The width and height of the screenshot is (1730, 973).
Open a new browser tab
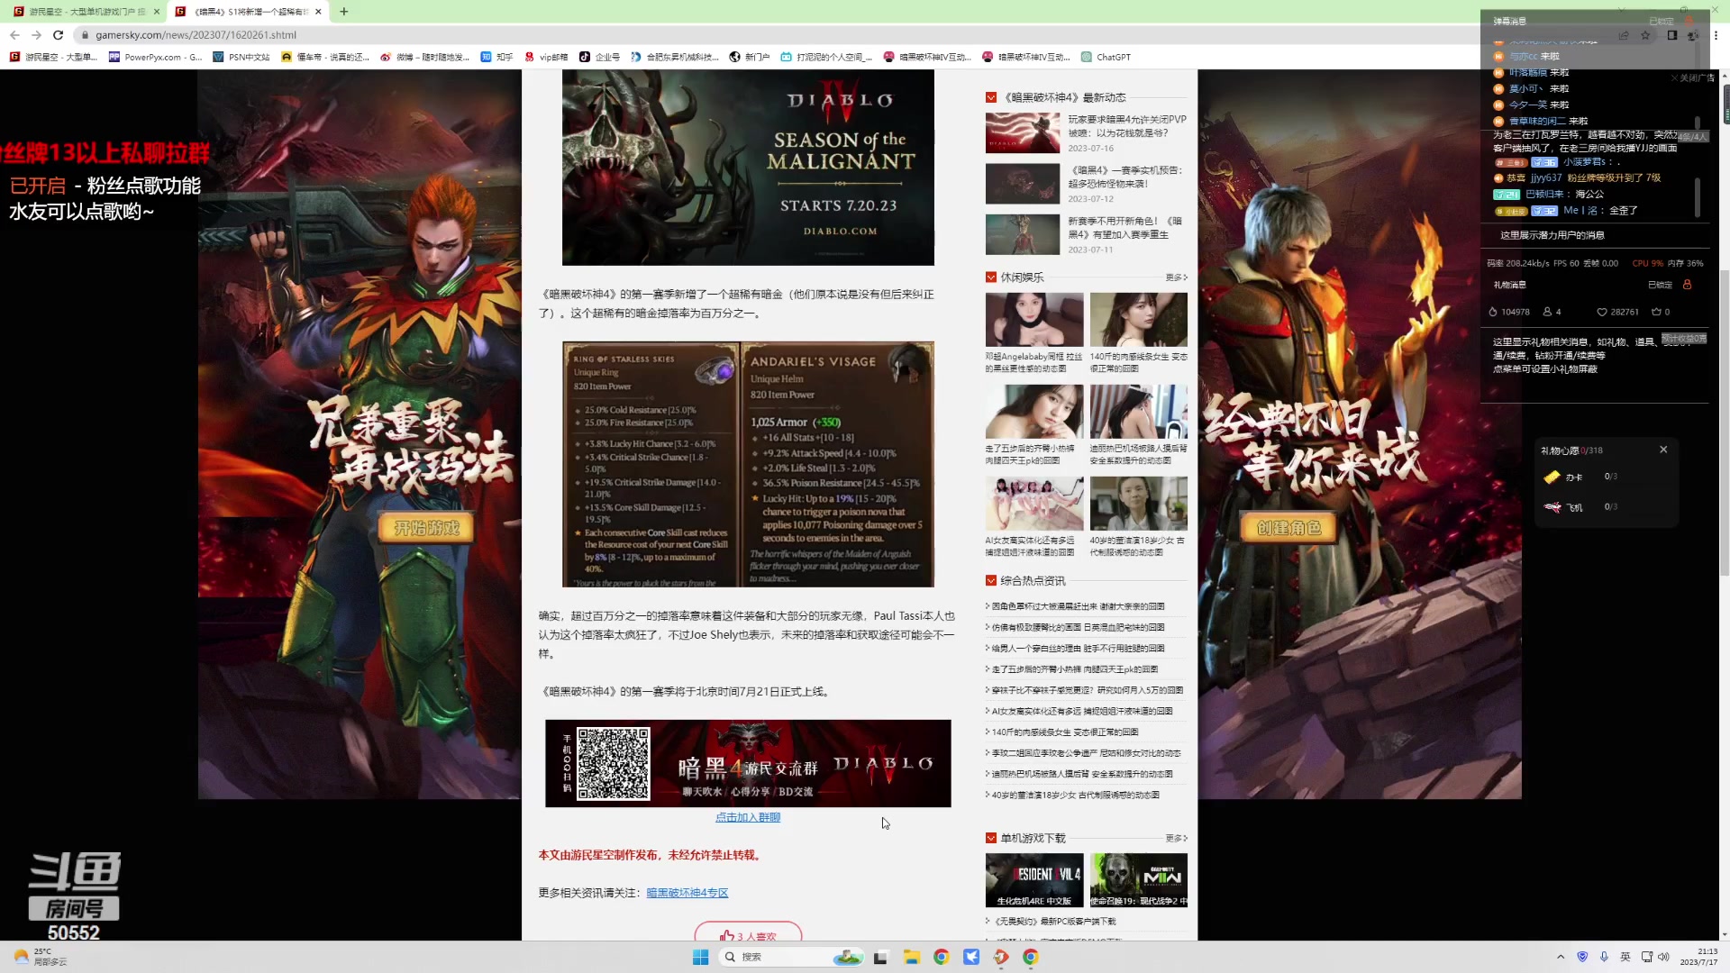click(x=344, y=12)
